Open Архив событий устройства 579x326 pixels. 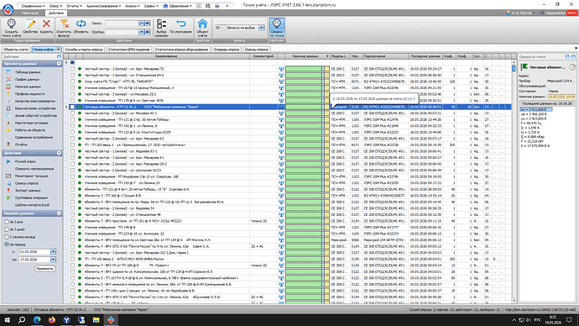tap(36, 115)
